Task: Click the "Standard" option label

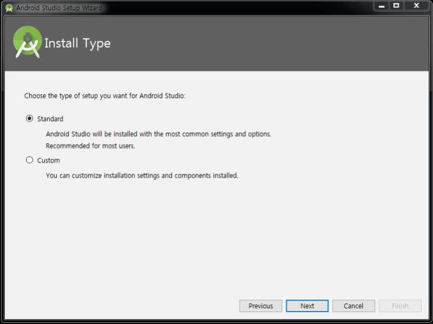Action: [x=50, y=119]
